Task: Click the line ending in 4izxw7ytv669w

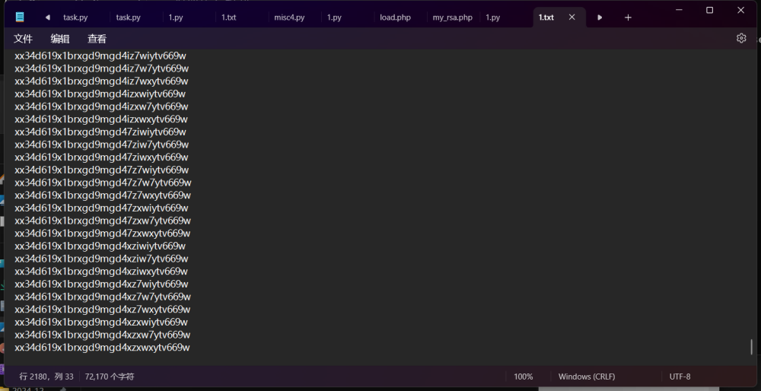Action: 101,106
